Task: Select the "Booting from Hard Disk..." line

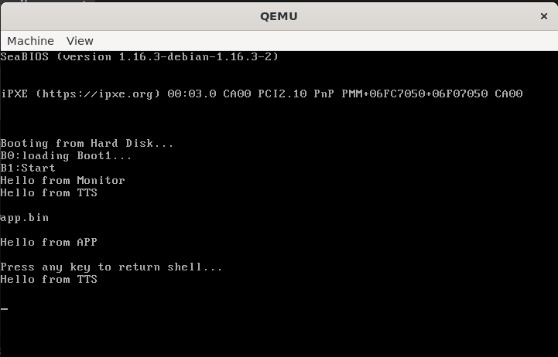Action: [87, 144]
